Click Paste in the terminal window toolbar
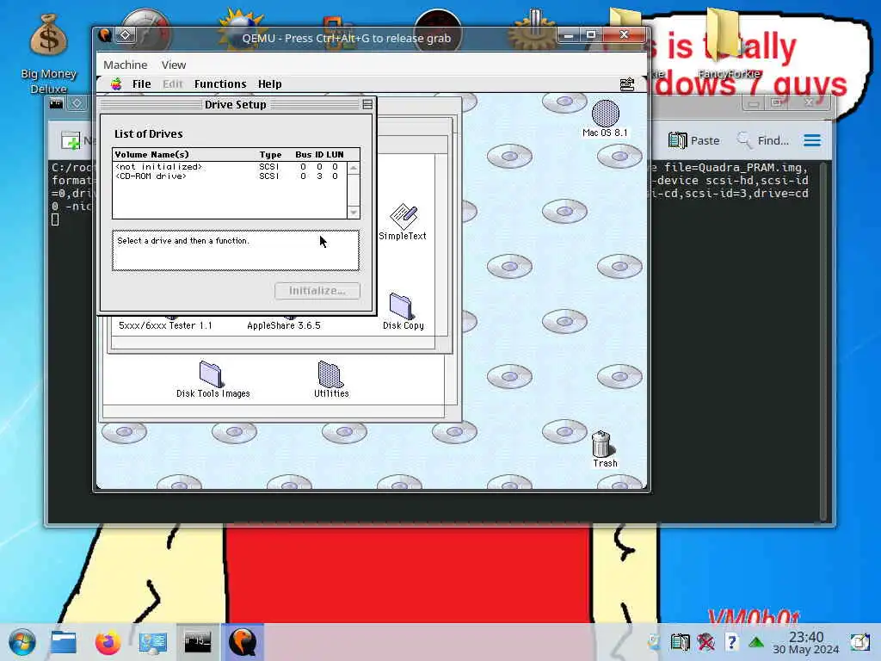Viewport: 881px width, 661px height. tap(694, 140)
